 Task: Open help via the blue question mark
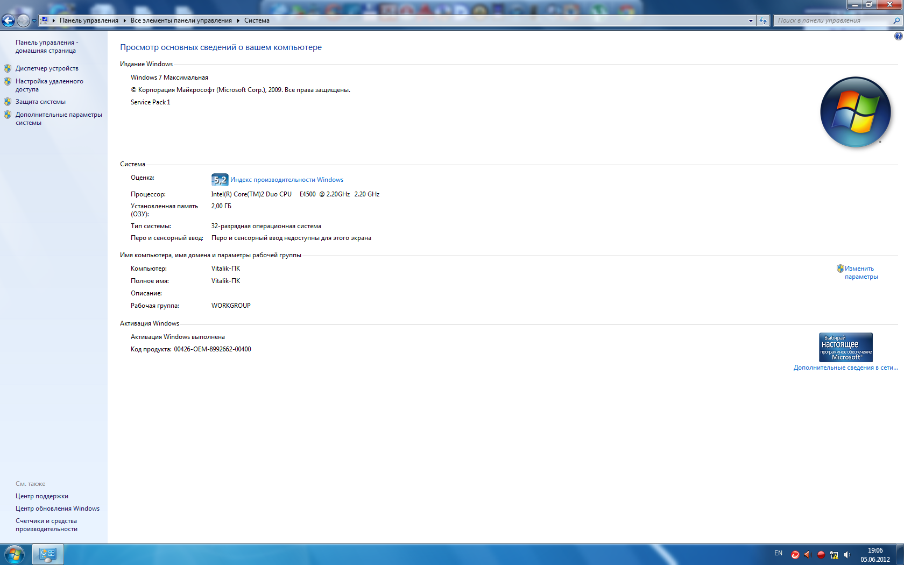[x=898, y=36]
